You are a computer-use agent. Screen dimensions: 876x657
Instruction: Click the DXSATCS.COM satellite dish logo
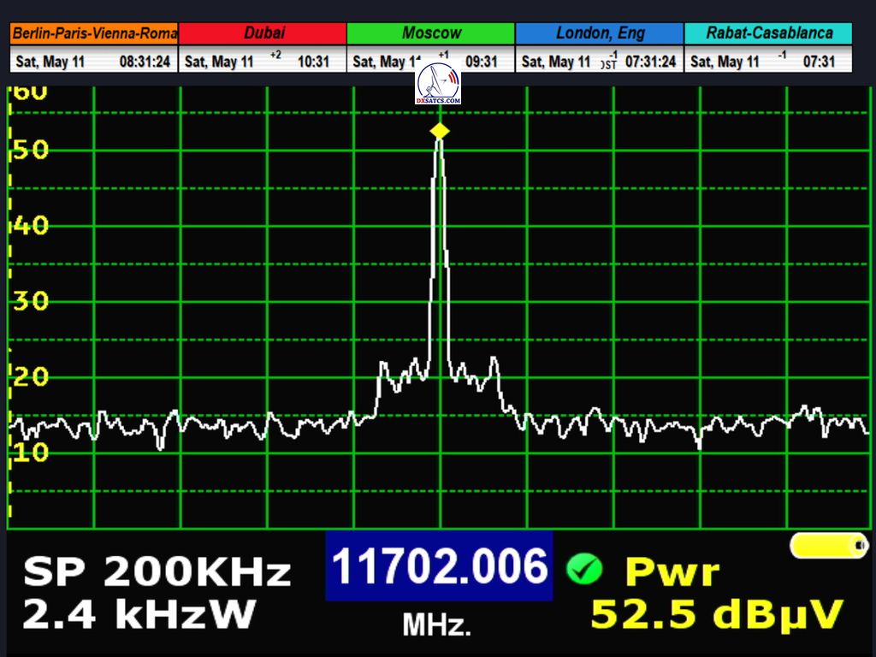[x=438, y=84]
